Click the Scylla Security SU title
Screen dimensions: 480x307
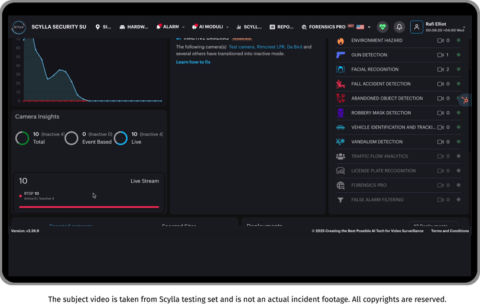(x=59, y=27)
